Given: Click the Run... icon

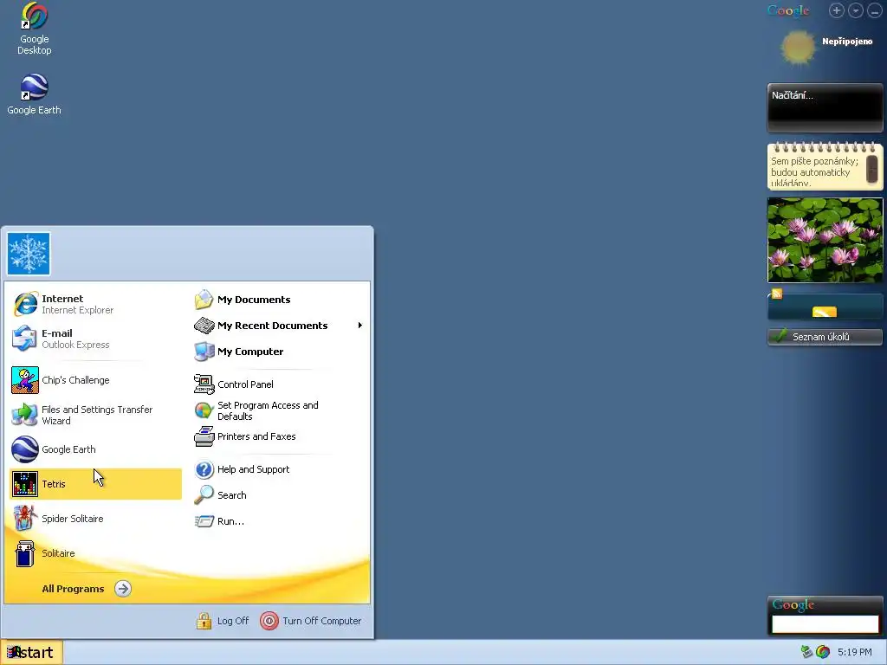Looking at the screenshot, I should (x=204, y=521).
